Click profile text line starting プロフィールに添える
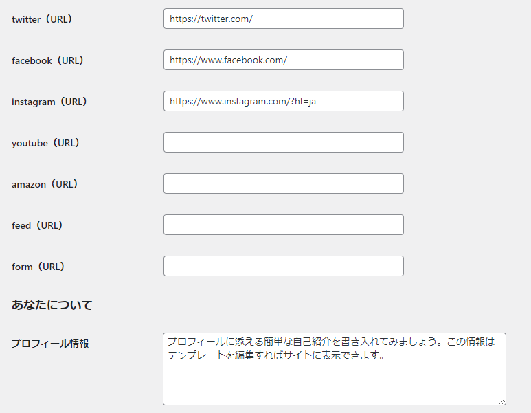This screenshot has height=413, width=531. 331,341
